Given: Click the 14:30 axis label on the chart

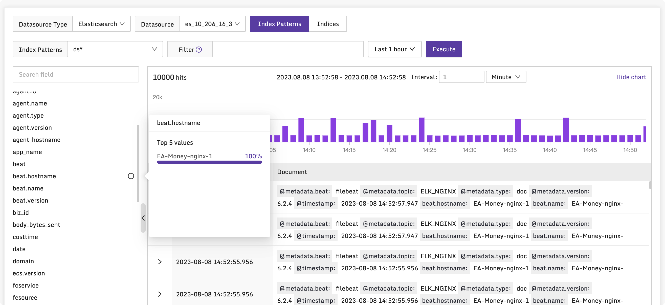Looking at the screenshot, I should [469, 150].
